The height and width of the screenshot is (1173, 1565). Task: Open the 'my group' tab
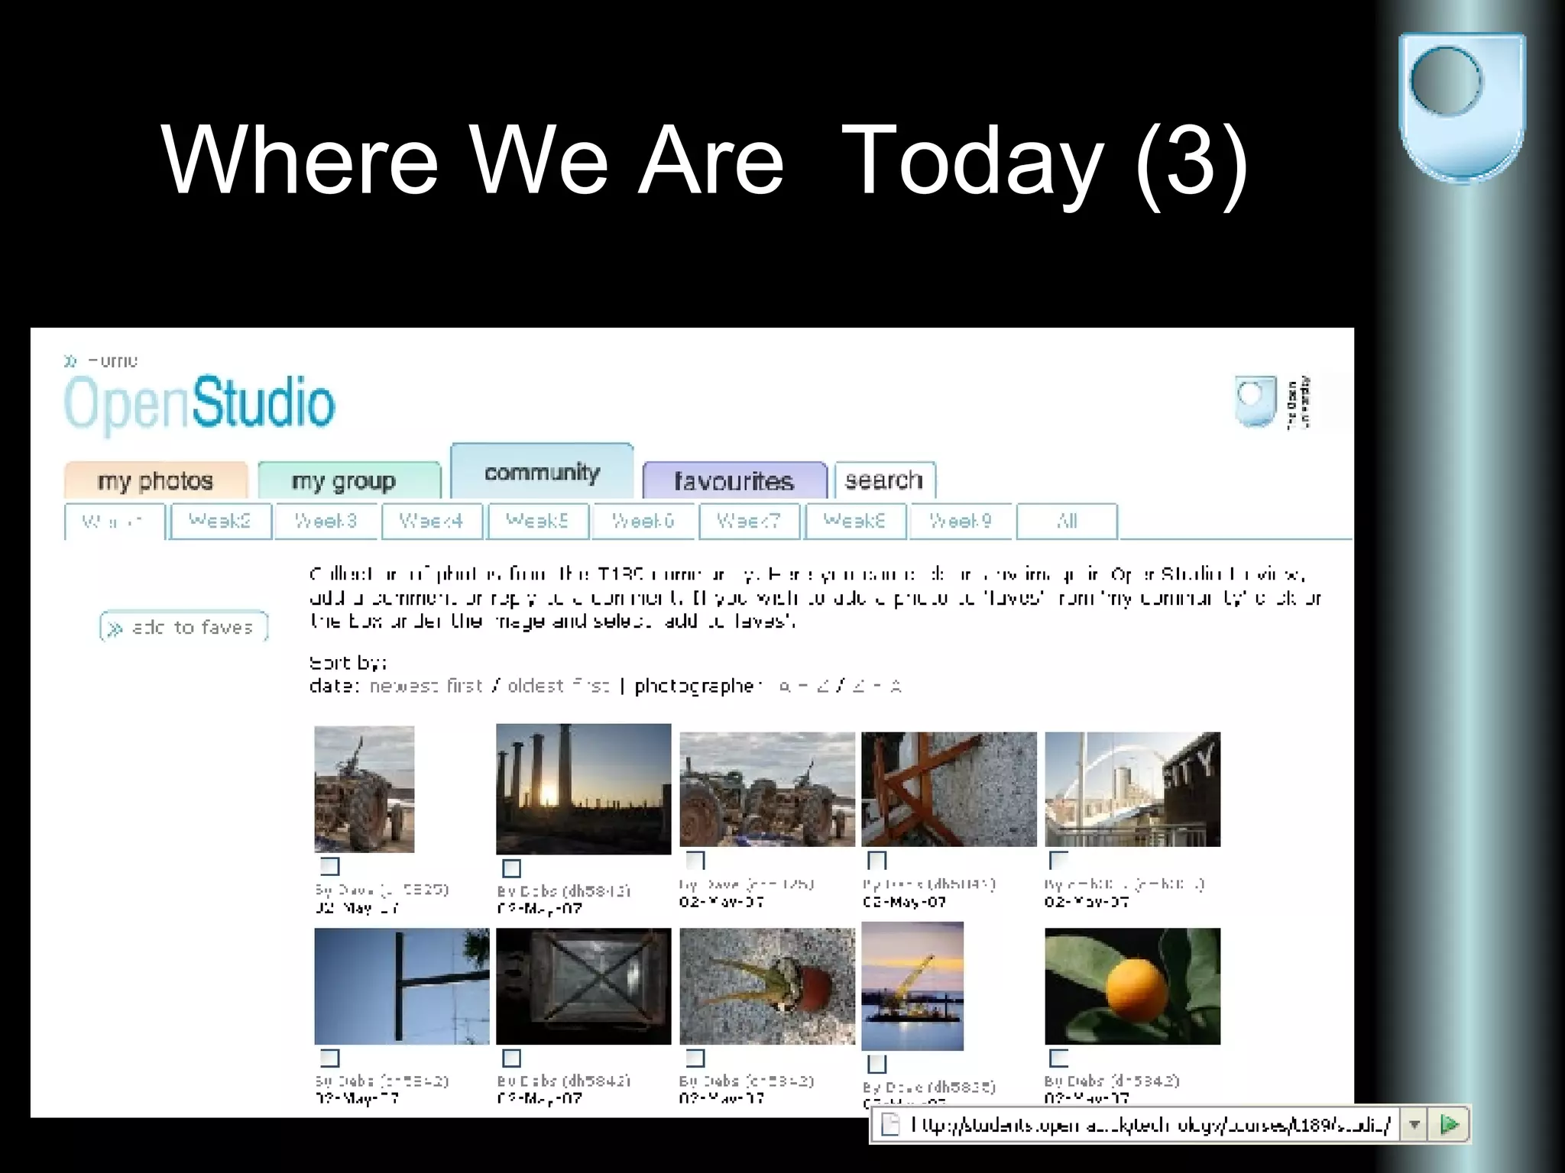(349, 480)
